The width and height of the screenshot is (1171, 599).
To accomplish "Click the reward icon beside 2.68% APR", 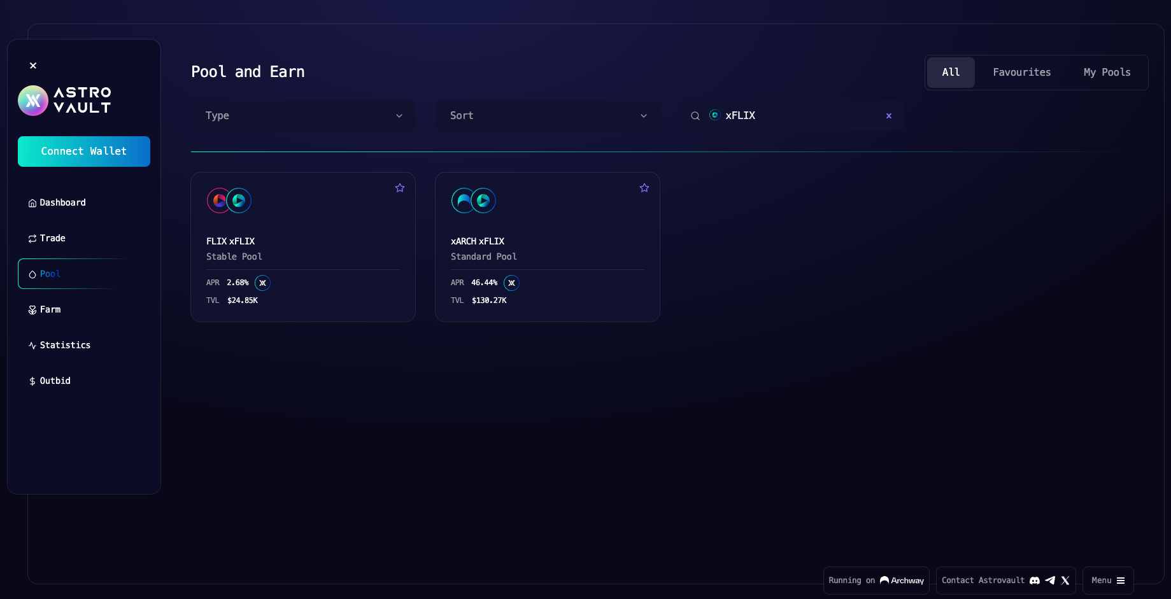I will click(262, 283).
